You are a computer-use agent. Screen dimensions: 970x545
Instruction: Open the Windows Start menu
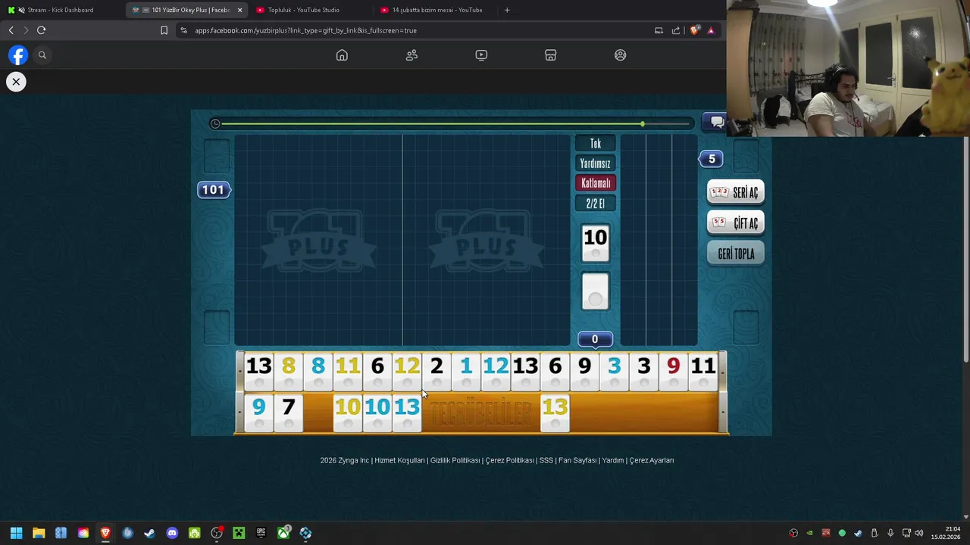point(16,533)
